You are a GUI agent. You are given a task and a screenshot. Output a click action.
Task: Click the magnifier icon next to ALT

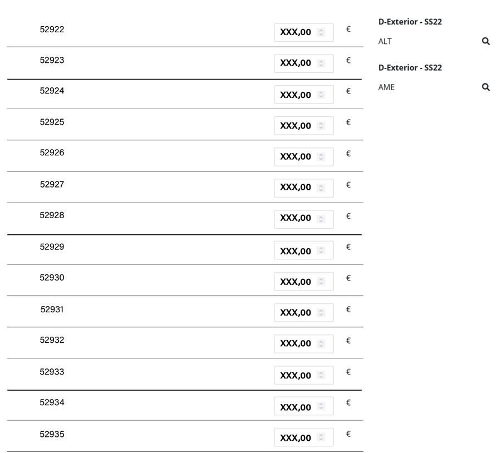pos(485,41)
